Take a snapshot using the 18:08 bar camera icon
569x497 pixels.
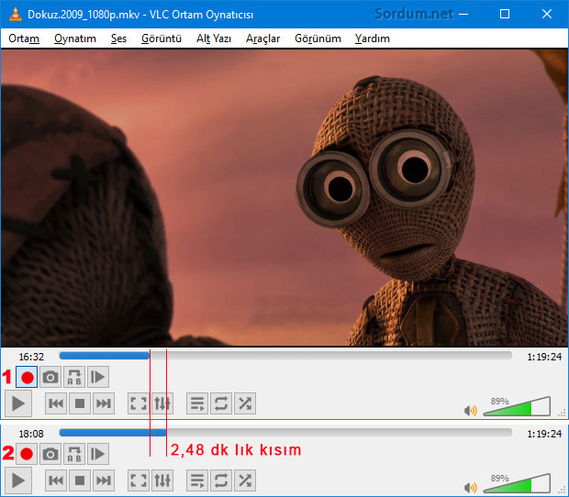pos(50,454)
